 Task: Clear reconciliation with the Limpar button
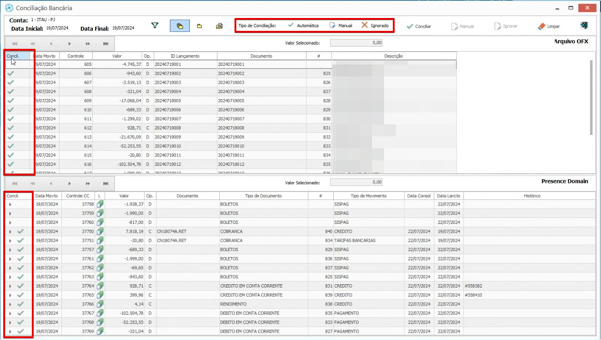[549, 26]
